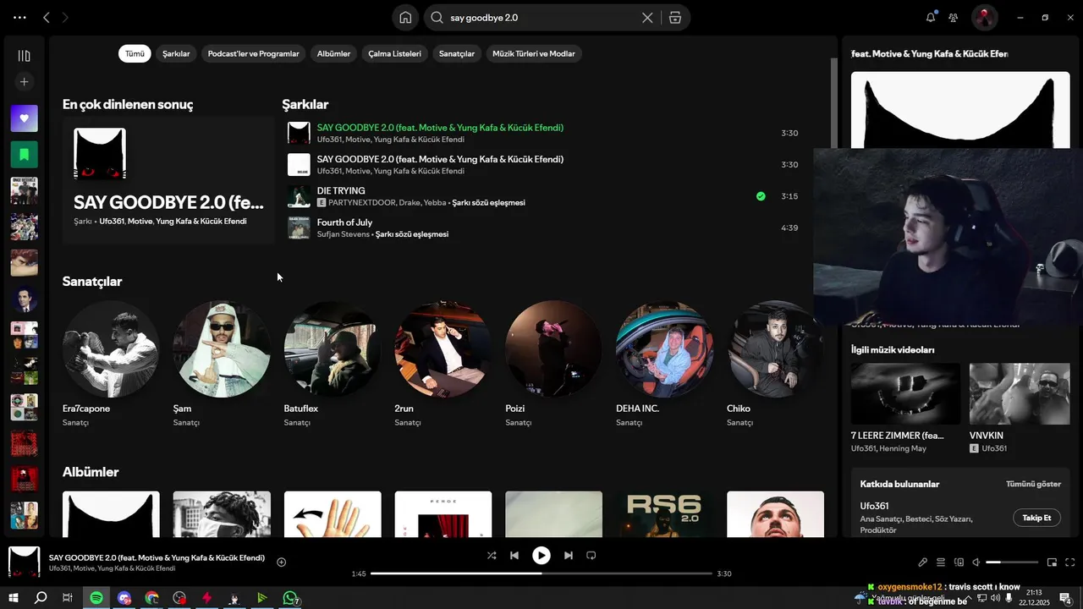1083x609 pixels.
Task: Open RS6 2.0 album cover
Action: point(665,514)
